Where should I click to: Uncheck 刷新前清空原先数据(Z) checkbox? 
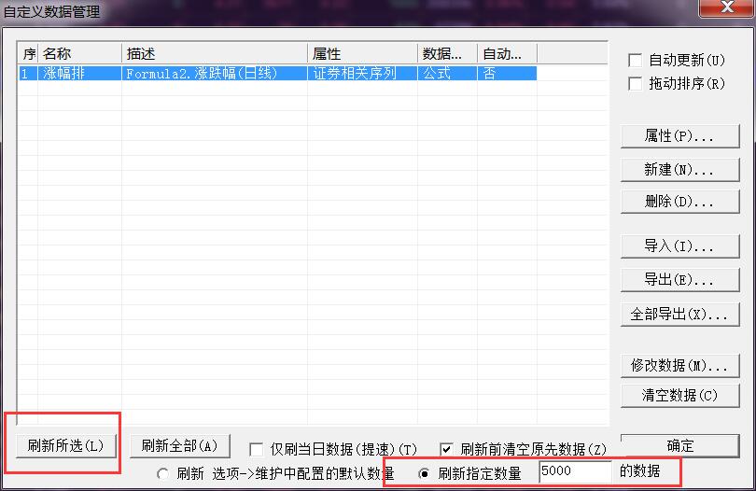click(x=446, y=450)
